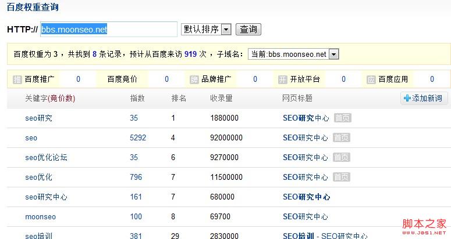Click index value 100 for moonseo
Screen dimensions: 451x239
(136, 216)
